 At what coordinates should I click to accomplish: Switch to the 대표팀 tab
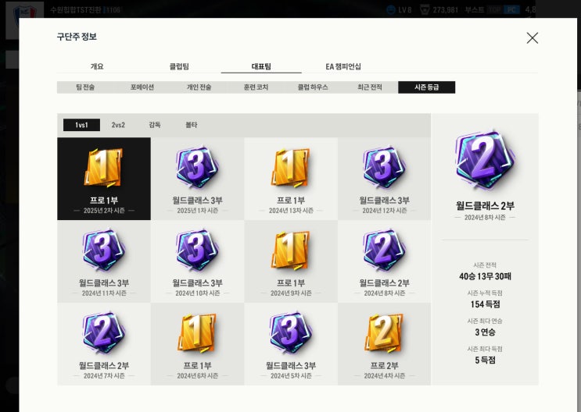coord(261,66)
